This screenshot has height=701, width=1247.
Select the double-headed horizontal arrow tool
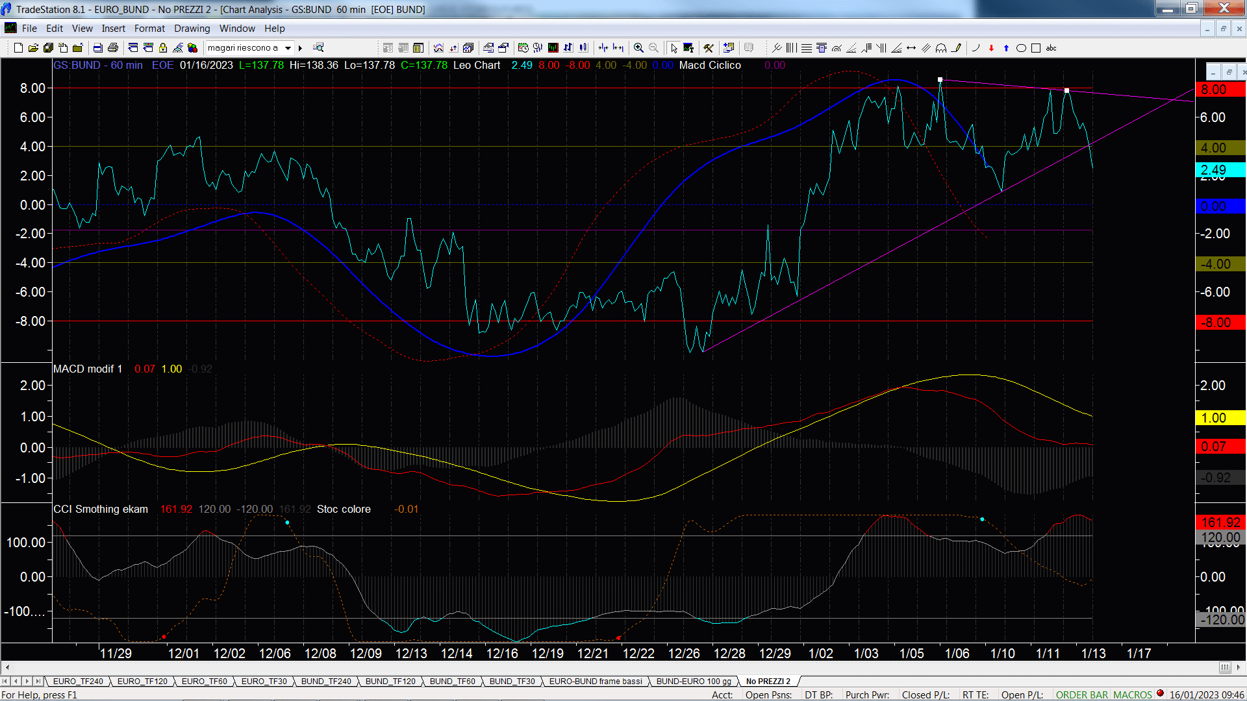coord(911,48)
